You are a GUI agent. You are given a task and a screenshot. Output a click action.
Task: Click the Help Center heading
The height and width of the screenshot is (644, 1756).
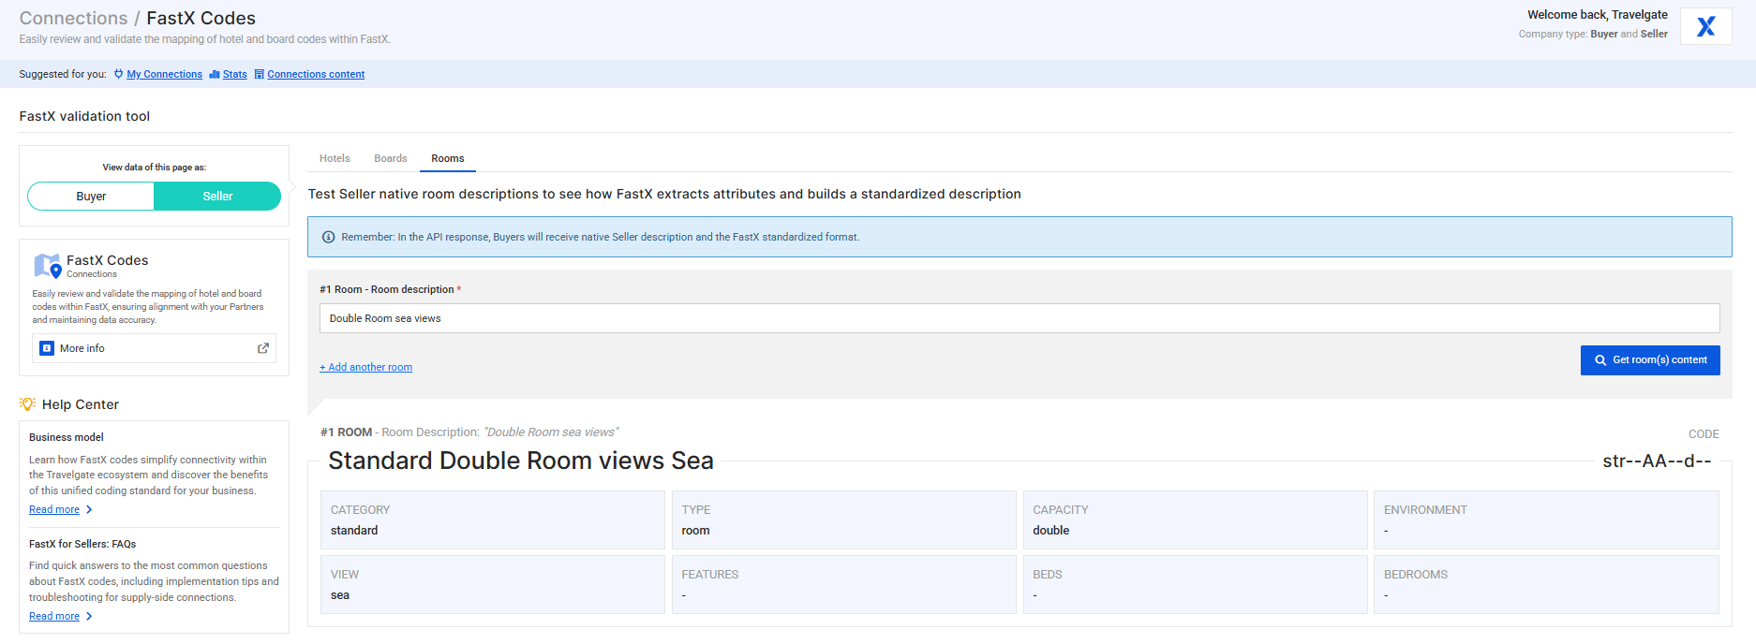(81, 404)
